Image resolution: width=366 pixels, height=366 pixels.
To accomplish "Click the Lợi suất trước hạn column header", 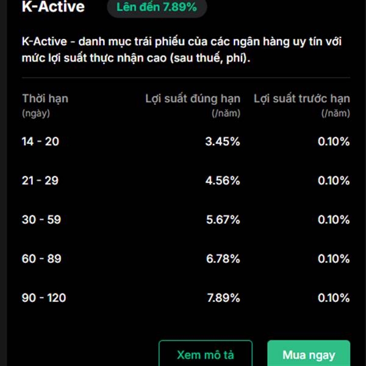I will click(301, 98).
